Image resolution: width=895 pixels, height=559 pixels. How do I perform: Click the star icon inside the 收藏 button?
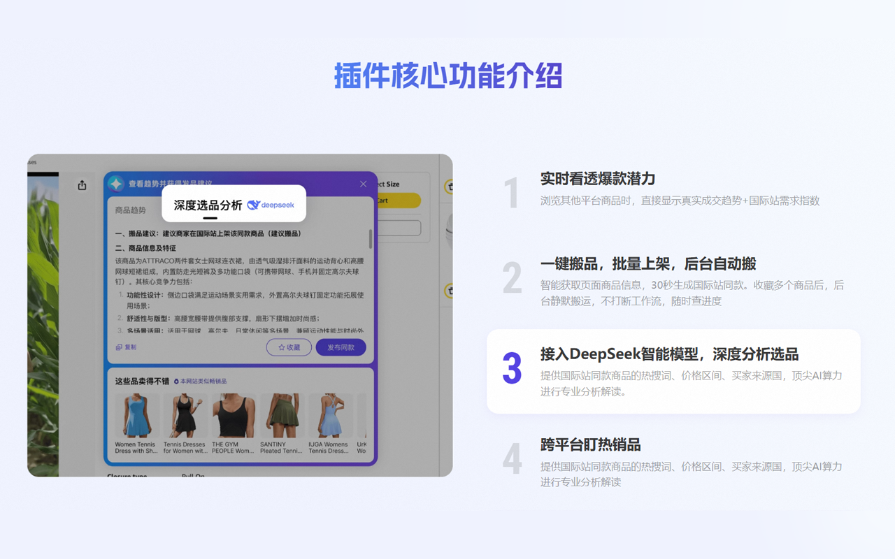pos(281,347)
